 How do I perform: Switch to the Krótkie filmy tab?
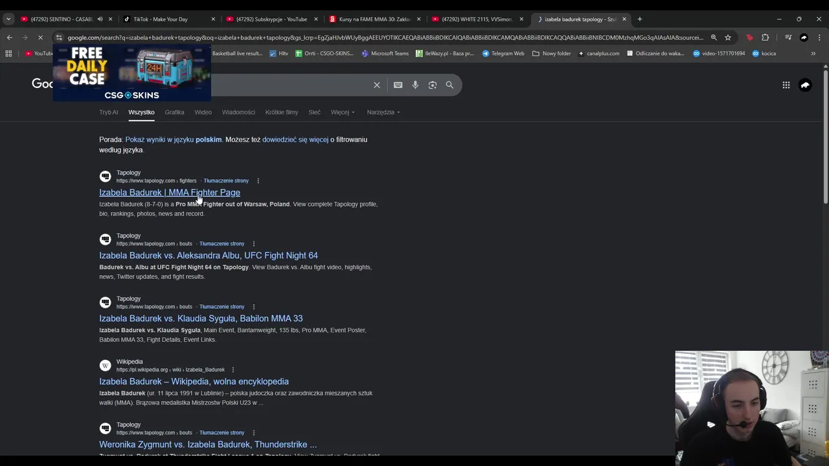click(282, 112)
